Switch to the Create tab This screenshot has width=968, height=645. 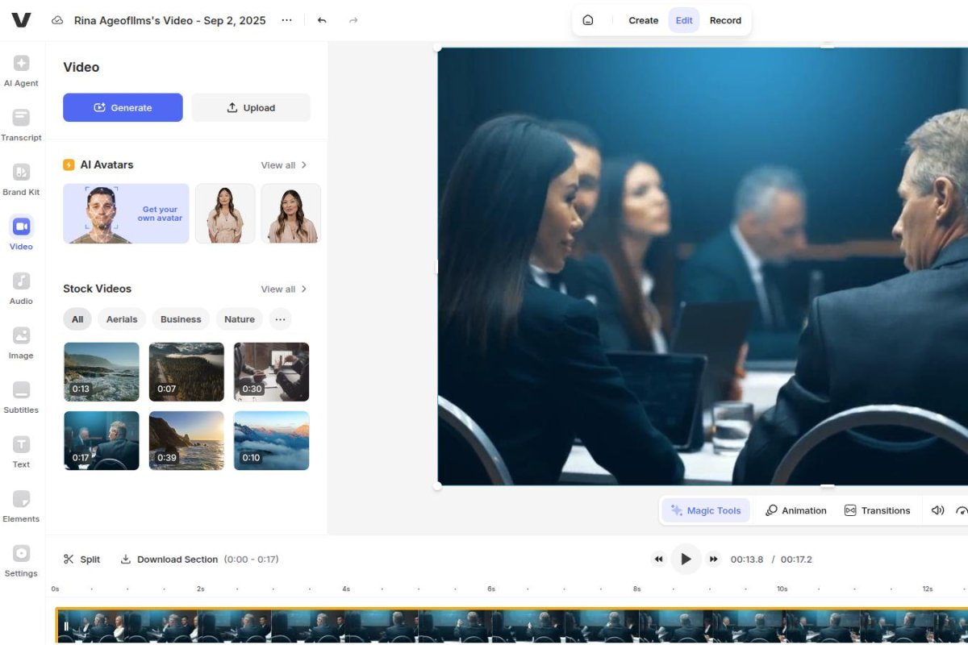[x=643, y=20]
